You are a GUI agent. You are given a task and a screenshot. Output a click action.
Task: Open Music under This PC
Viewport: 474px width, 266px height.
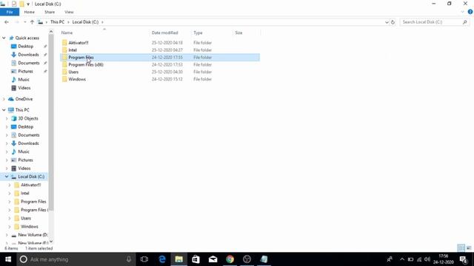[24, 151]
